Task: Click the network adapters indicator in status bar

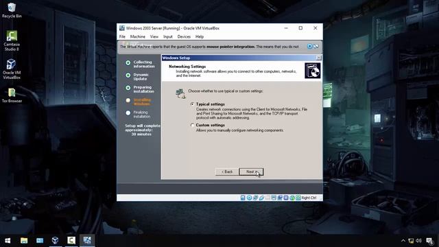Action: click(x=255, y=198)
